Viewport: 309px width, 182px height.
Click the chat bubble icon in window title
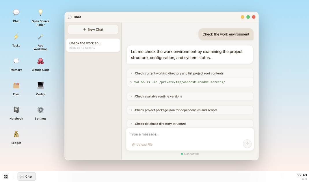point(70,17)
